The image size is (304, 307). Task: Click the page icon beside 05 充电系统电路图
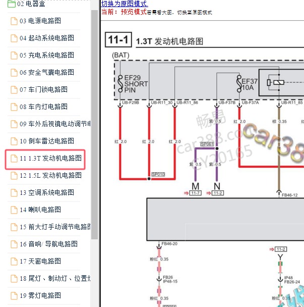tap(14, 56)
